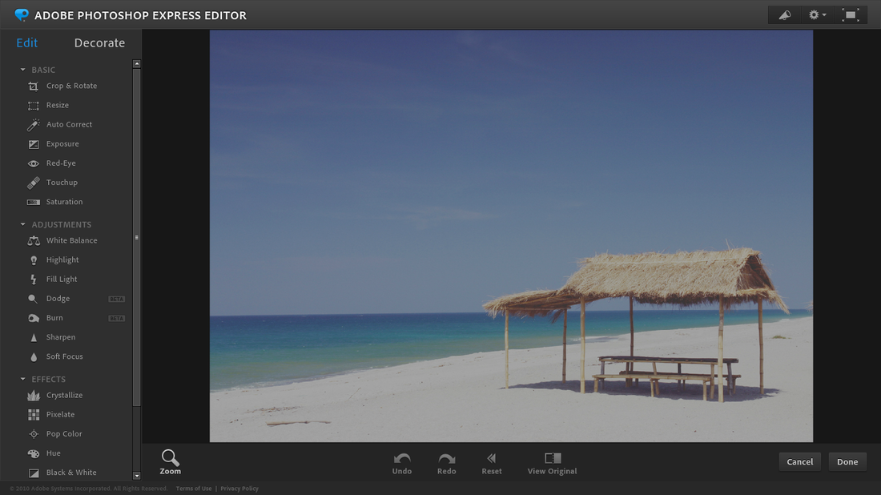The image size is (881, 495).
Task: Switch to the Edit tab
Action: click(x=27, y=42)
